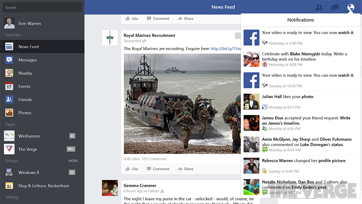The height and width of the screenshot is (204, 362).
Task: Click the News Feed sidebar icon
Action: coord(9,47)
